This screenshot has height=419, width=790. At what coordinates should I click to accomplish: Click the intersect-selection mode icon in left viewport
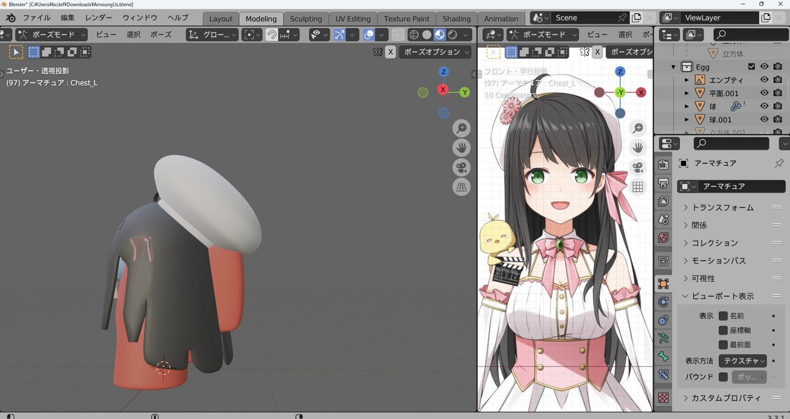(x=85, y=51)
